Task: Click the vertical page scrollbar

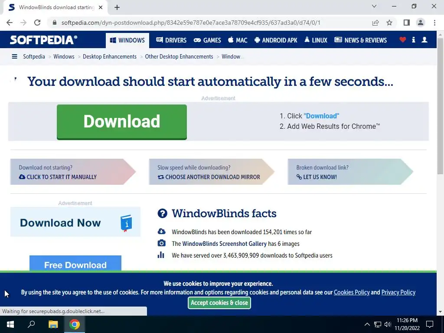Action: (440, 106)
